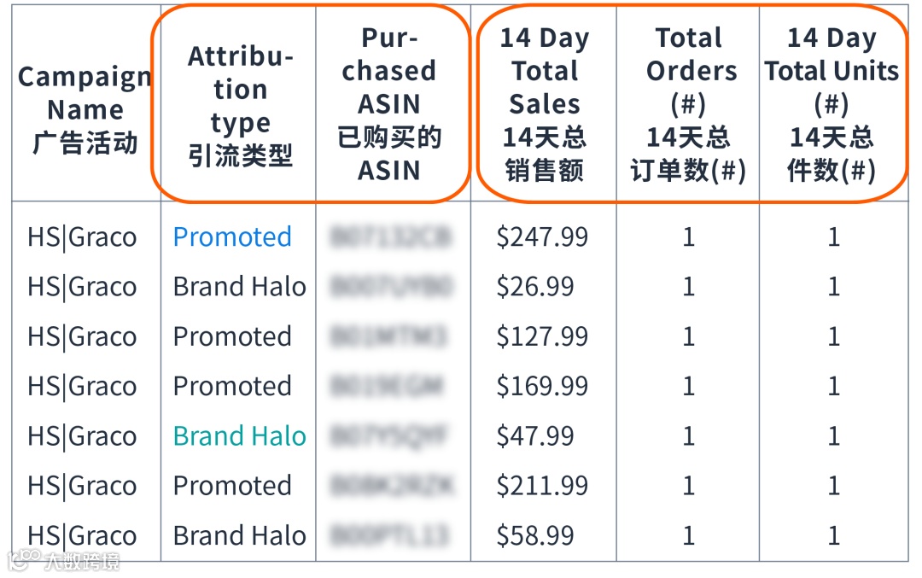
Task: Click the teal Brand Halo link
Action: [x=239, y=436]
